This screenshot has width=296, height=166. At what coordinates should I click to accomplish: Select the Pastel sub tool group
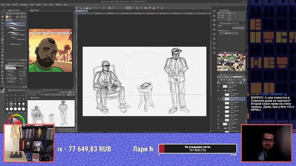coord(17,13)
